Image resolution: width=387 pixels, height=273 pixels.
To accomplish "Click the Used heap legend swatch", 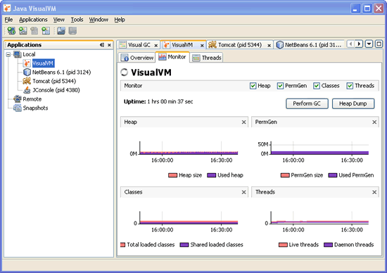I will coord(212,175).
